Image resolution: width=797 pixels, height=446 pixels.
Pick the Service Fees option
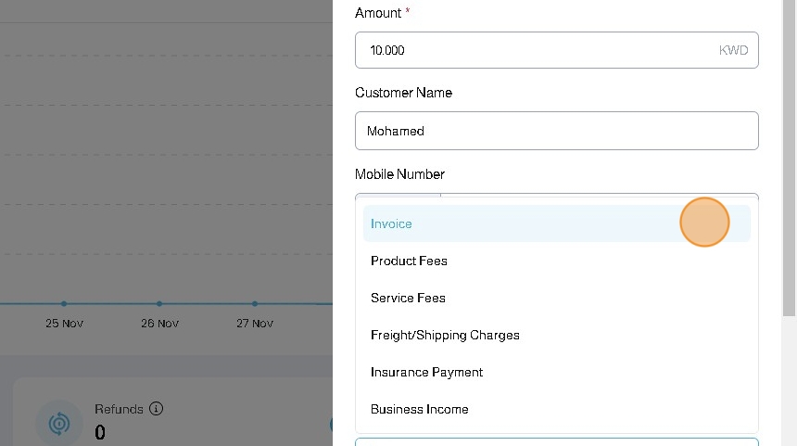pos(408,298)
